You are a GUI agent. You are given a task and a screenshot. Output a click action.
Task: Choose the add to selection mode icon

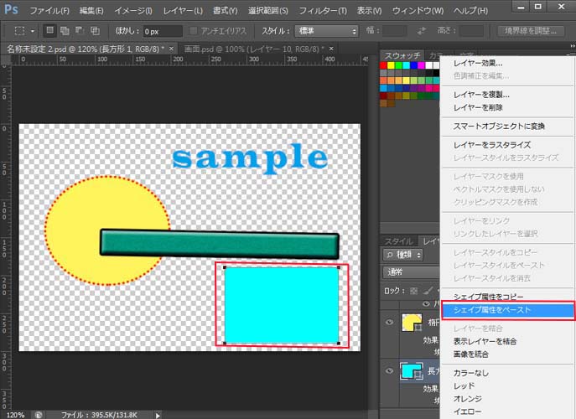tap(65, 31)
